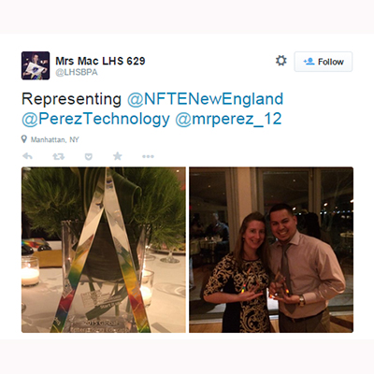Click the Manhattan, NY location text

[x=54, y=139]
